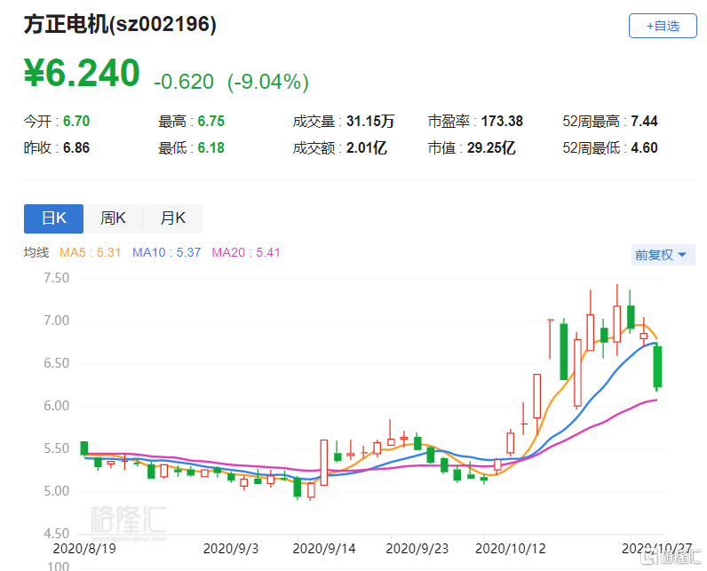Toggle the MA20 moving average legend
The width and height of the screenshot is (707, 571).
coord(246,252)
